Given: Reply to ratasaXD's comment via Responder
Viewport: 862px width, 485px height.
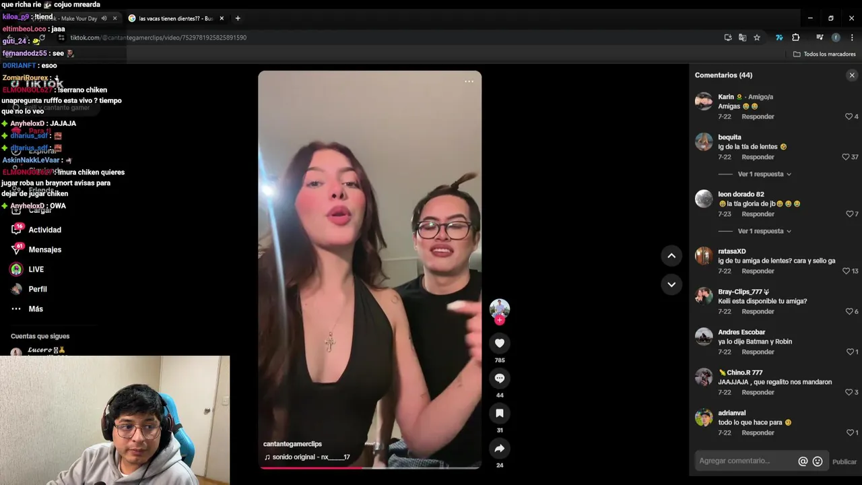Looking at the screenshot, I should pos(758,271).
